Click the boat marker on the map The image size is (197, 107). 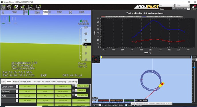coord(161,85)
